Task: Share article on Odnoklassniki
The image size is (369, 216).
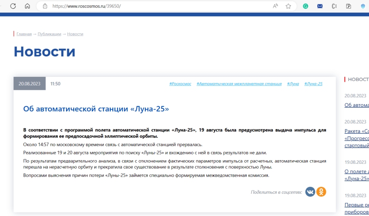Action: tap(321, 192)
